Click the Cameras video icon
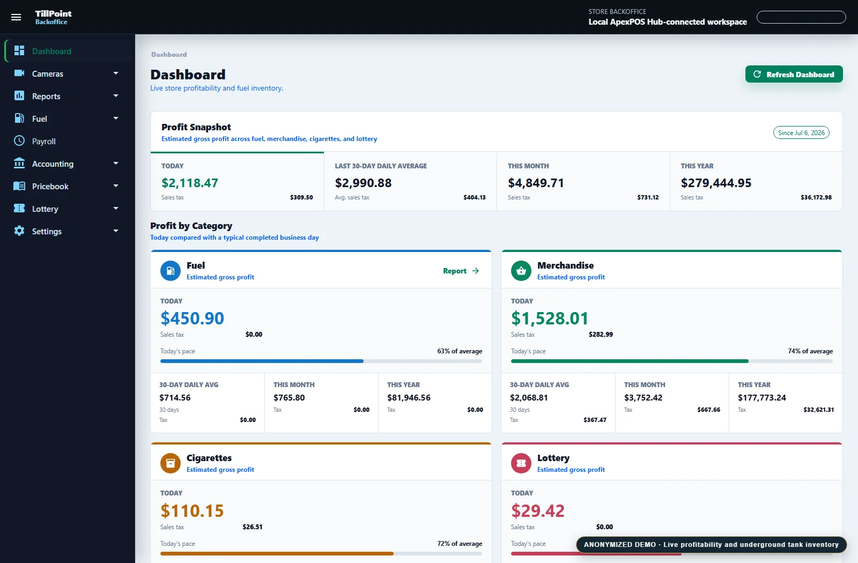Screen dimensions: 858x563 pyautogui.click(x=19, y=73)
